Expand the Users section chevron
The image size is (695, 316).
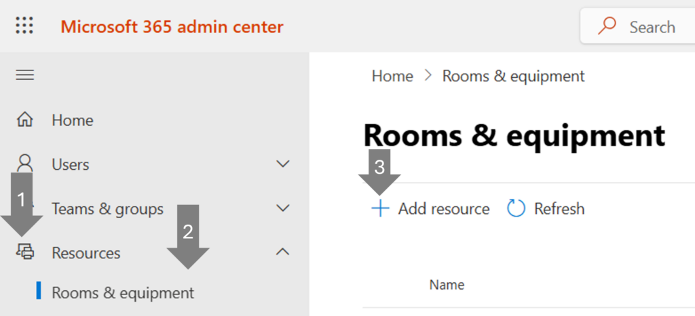tap(283, 164)
